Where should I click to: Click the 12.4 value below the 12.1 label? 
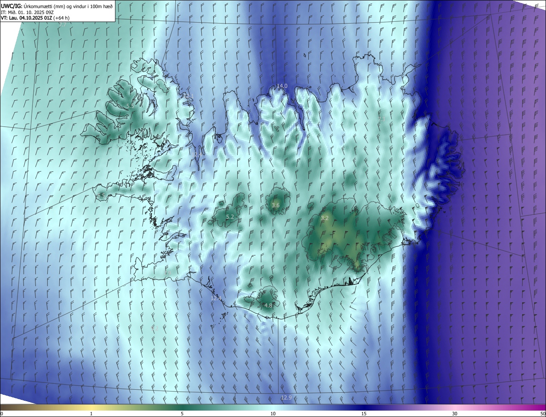(x=197, y=154)
